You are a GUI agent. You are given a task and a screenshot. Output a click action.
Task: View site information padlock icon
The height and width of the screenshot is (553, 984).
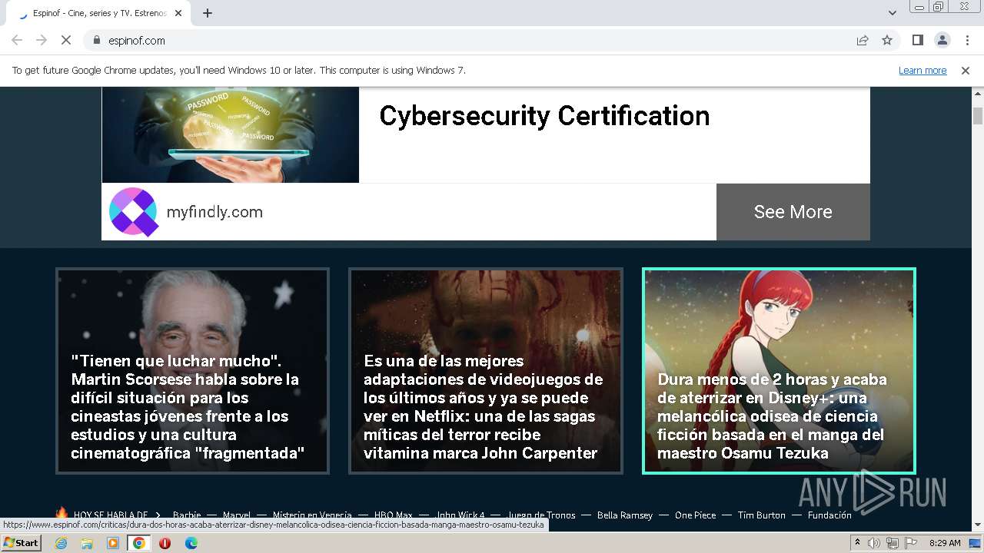coord(97,40)
